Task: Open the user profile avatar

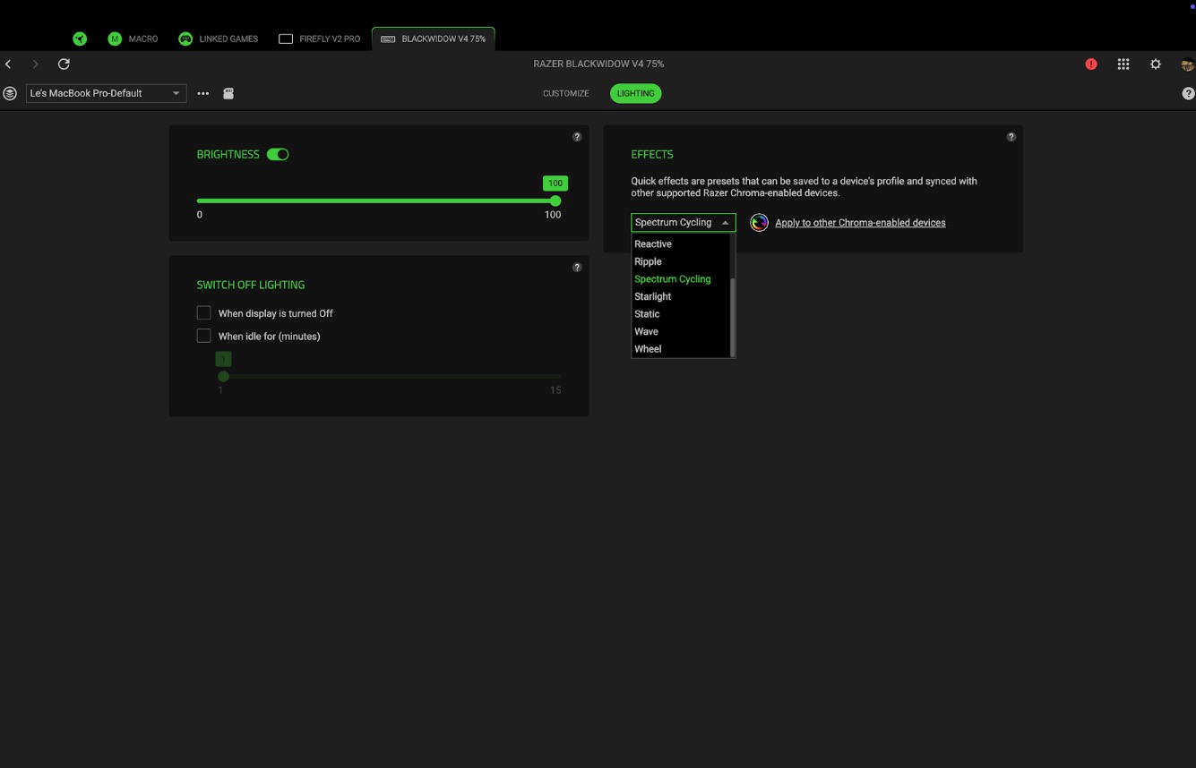Action: (1187, 64)
